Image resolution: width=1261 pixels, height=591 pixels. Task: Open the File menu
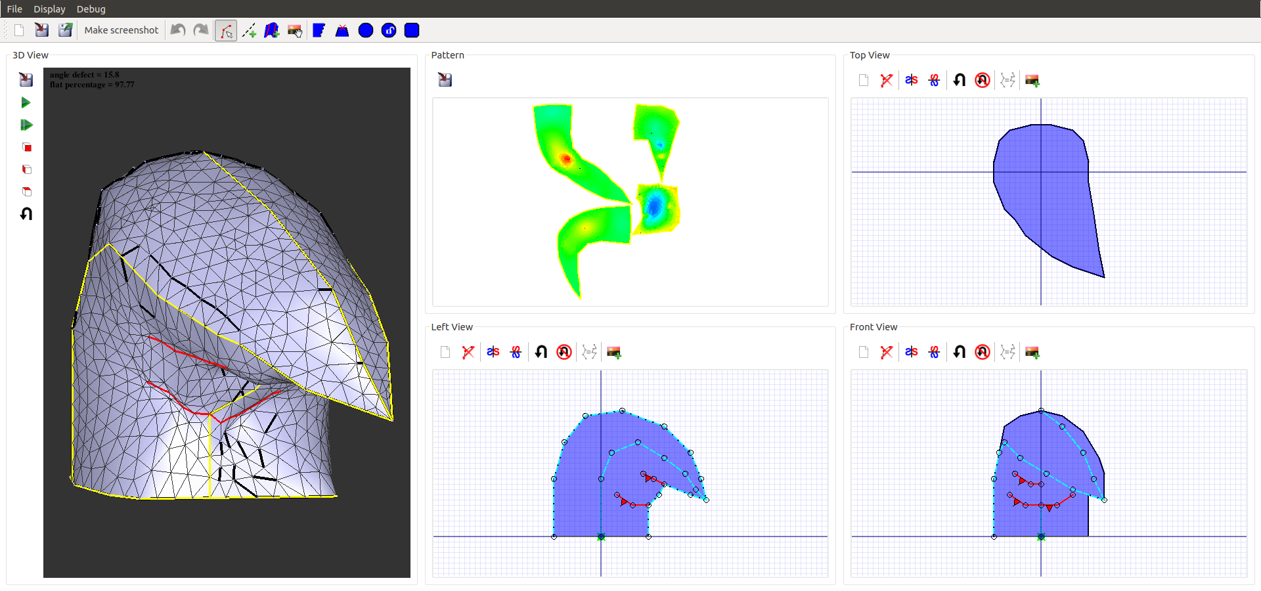(14, 9)
